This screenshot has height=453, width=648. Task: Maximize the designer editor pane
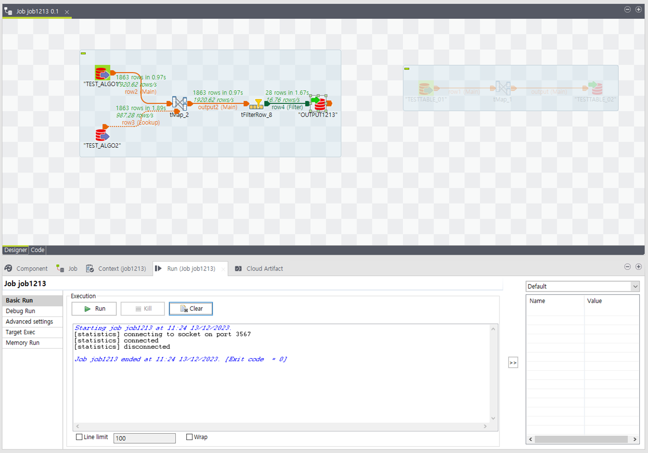[x=638, y=9]
